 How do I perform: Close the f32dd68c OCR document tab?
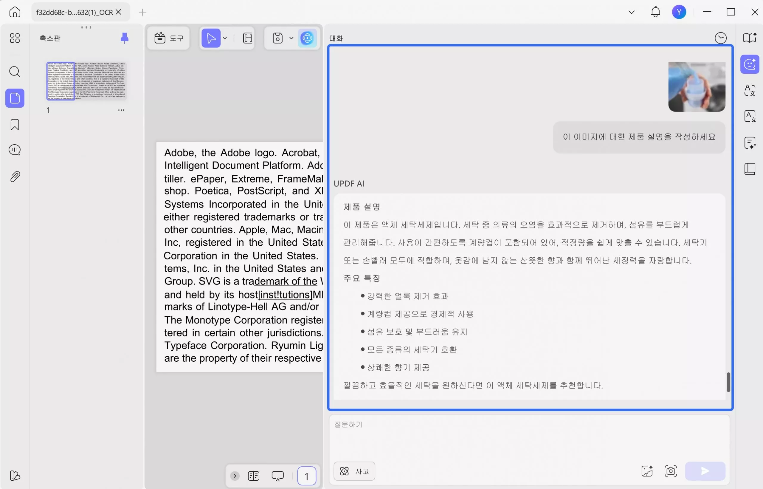click(x=119, y=12)
